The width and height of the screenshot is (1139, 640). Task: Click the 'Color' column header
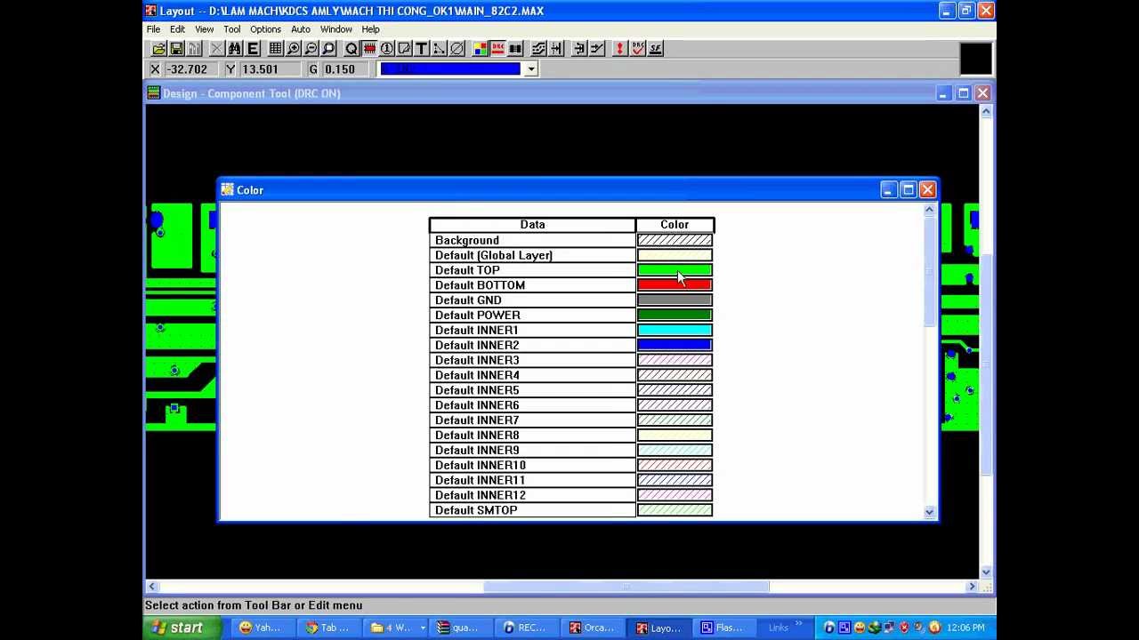pyautogui.click(x=675, y=225)
